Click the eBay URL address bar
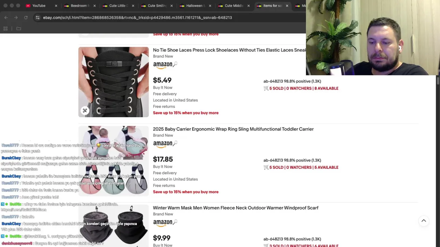This screenshot has width=440, height=247. coord(137,17)
